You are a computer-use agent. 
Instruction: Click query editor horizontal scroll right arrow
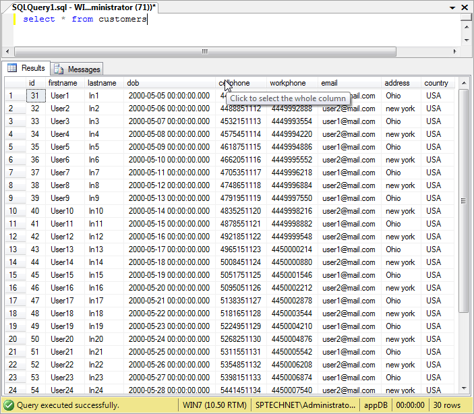[x=454, y=51]
